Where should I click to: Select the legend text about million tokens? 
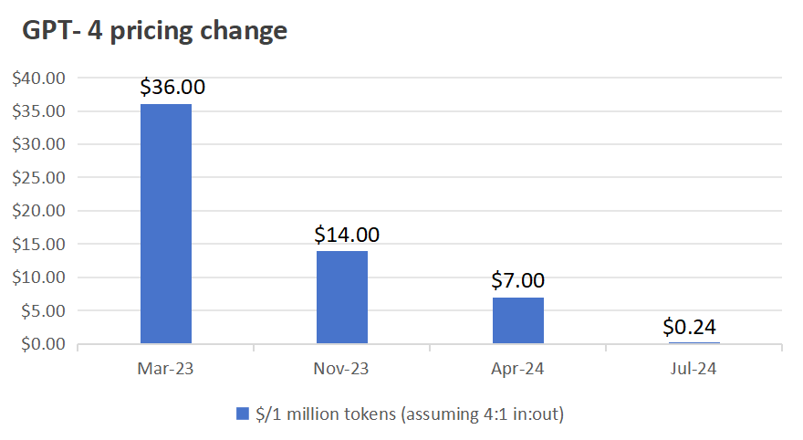[x=410, y=414]
